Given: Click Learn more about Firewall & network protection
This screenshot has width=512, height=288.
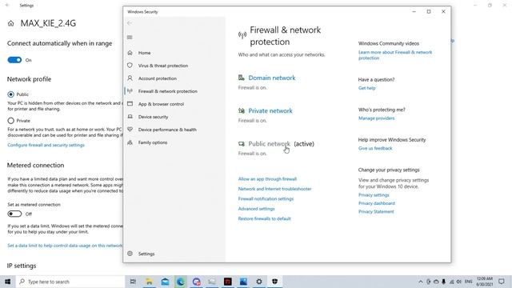Looking at the screenshot, I should (395, 55).
